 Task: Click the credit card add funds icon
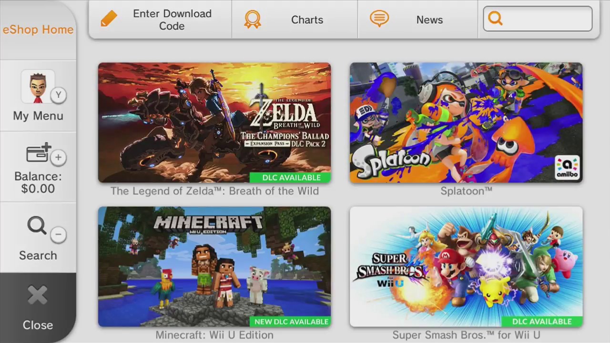pyautogui.click(x=39, y=153)
